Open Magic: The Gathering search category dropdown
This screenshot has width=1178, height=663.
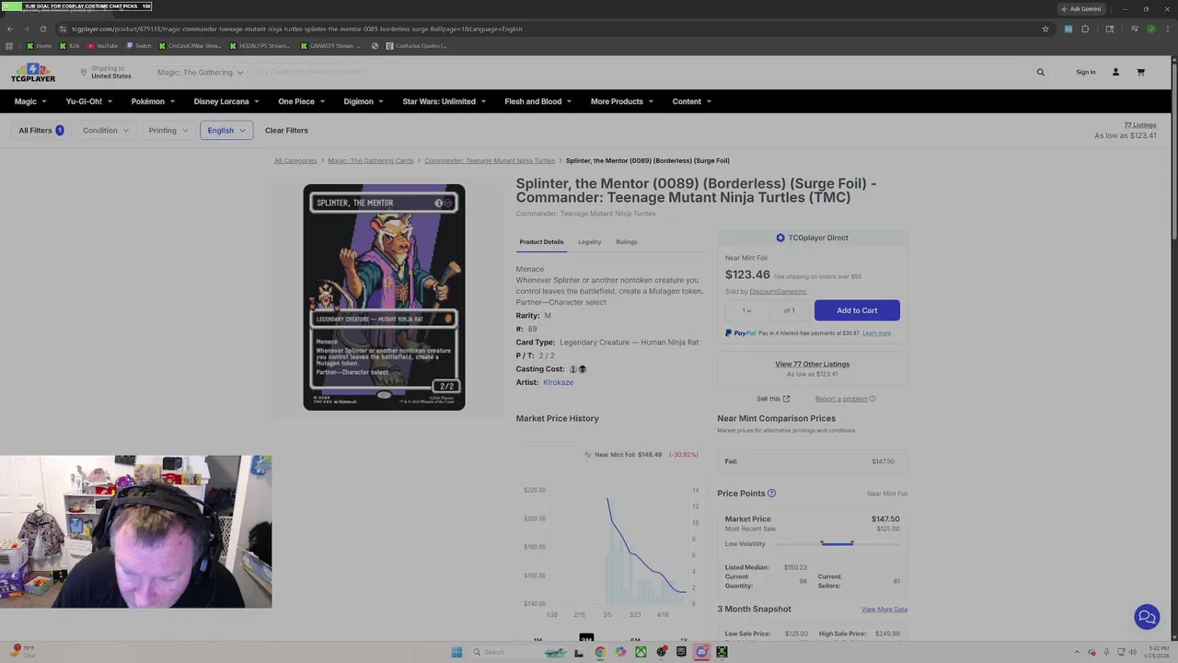200,72
